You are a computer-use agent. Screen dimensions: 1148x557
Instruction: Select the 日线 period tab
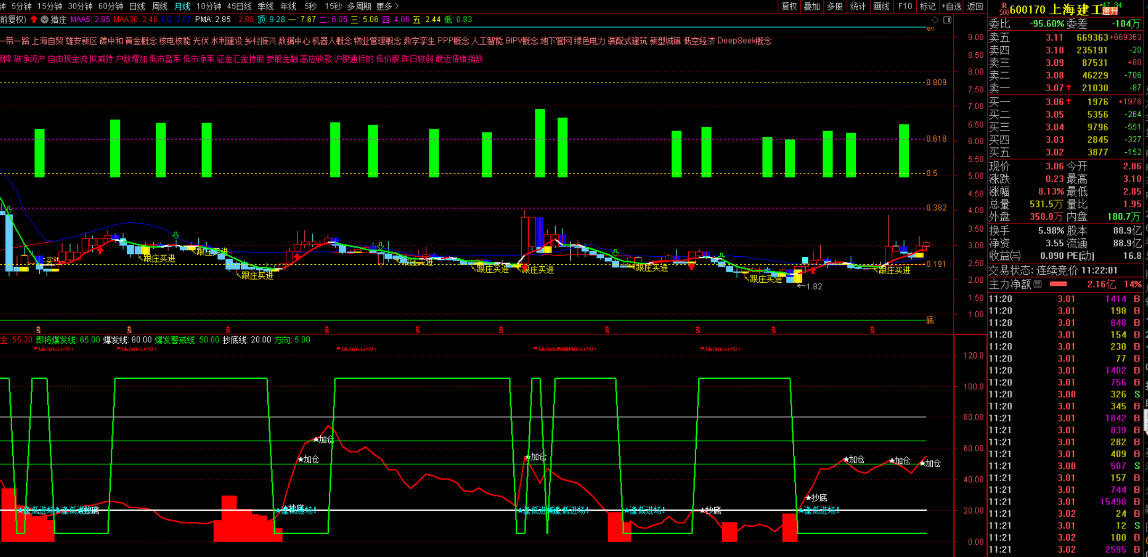[x=137, y=6]
